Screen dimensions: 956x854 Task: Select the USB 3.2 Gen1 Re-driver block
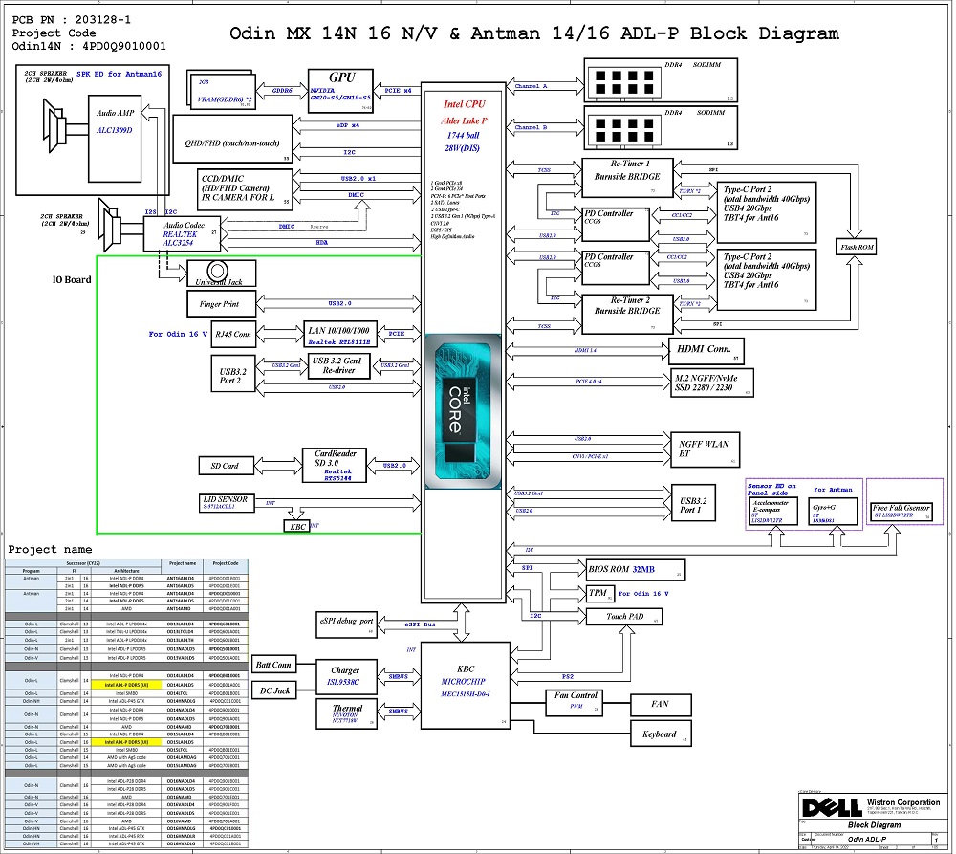(337, 366)
